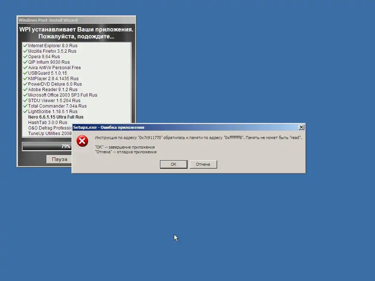Click the Пауза button in WPI
This screenshot has height=281, width=375.
(59, 159)
